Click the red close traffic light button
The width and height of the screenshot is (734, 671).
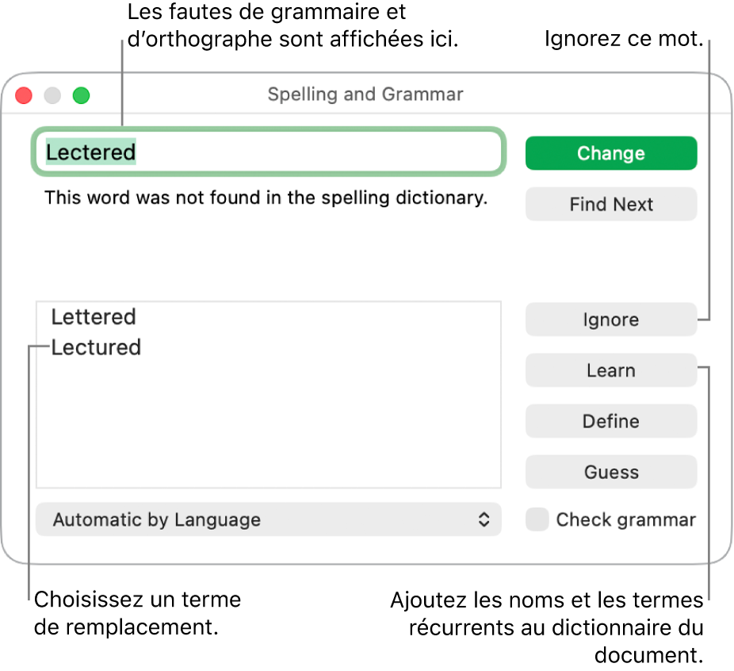click(x=23, y=95)
